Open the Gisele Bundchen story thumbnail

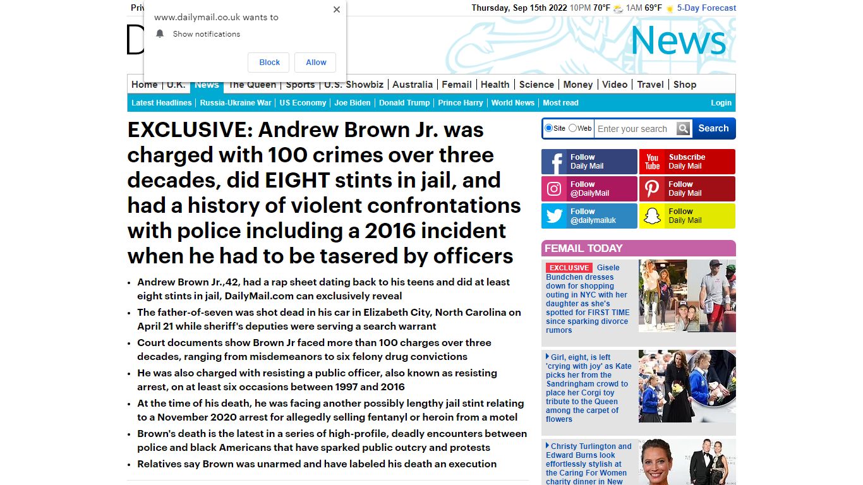point(687,296)
